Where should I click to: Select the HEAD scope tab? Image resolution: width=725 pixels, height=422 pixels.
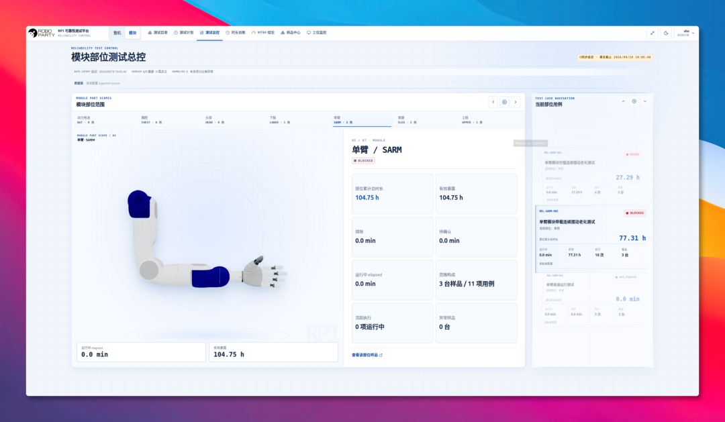pyautogui.click(x=234, y=120)
